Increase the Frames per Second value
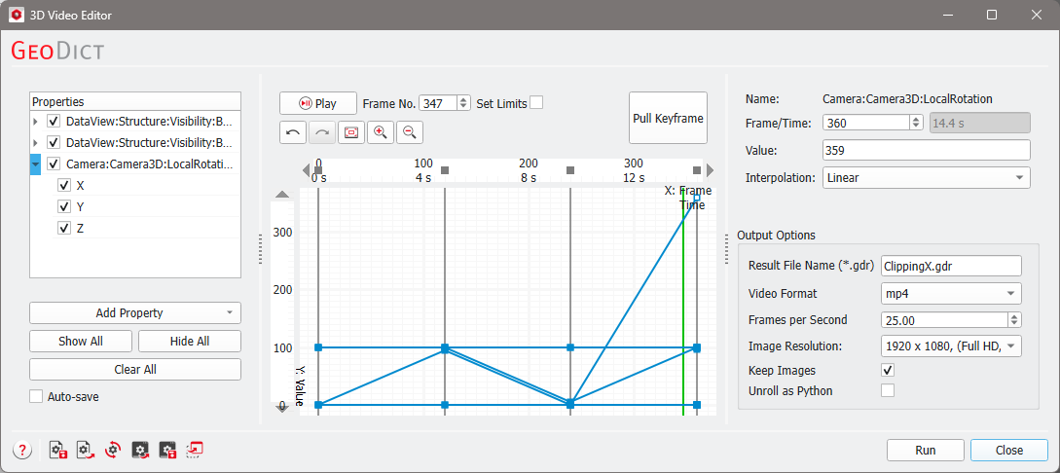Viewport: 1060px width, 473px height. [x=1014, y=316]
